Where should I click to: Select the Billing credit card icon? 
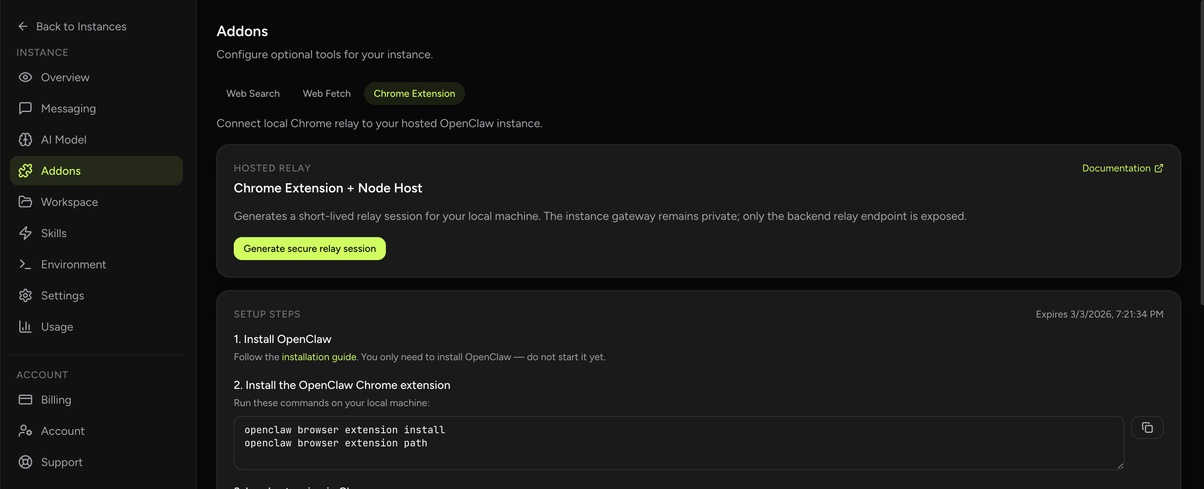coord(26,400)
